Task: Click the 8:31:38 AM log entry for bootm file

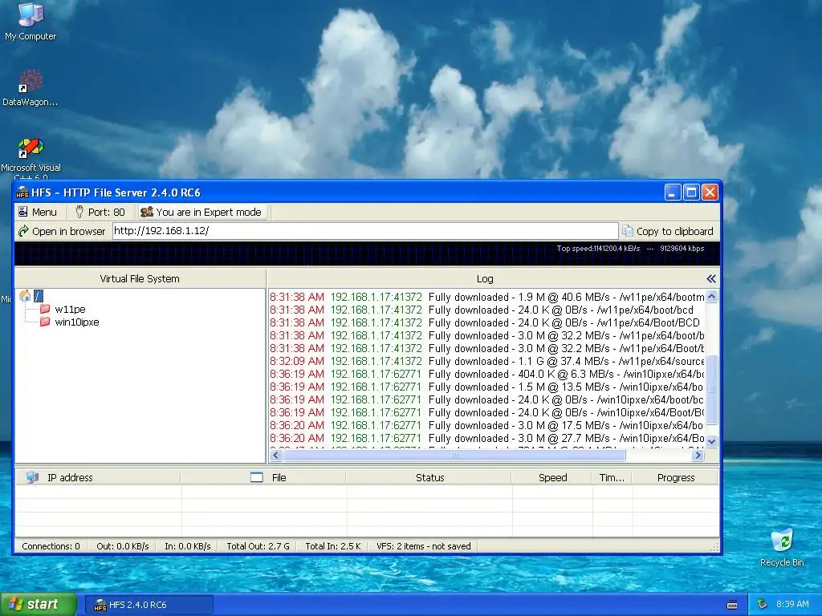Action: [x=487, y=297]
